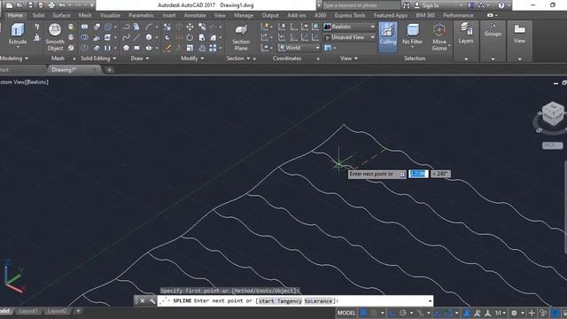The height and width of the screenshot is (319, 567).
Task: Choose the Spline tool in Draw panel
Action: click(126, 37)
